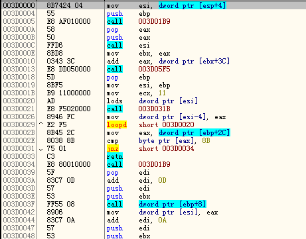Click the jnz mnemonic
This screenshot has height=239, width=306.
(113, 148)
